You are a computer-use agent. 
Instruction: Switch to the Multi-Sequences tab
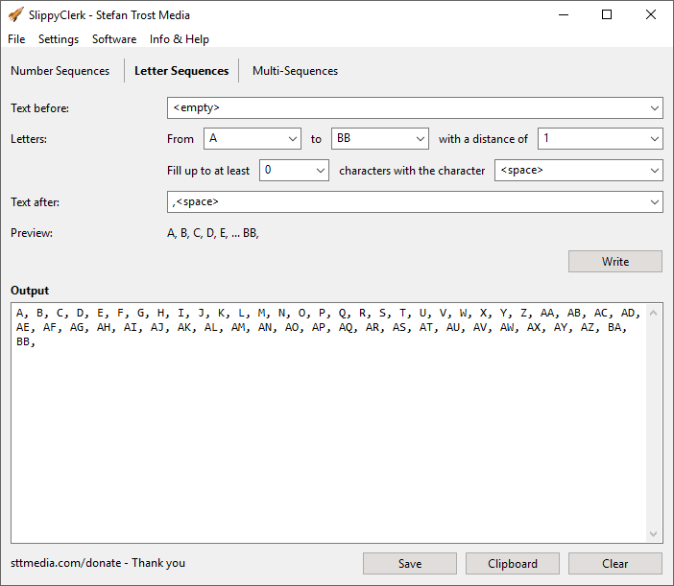296,71
